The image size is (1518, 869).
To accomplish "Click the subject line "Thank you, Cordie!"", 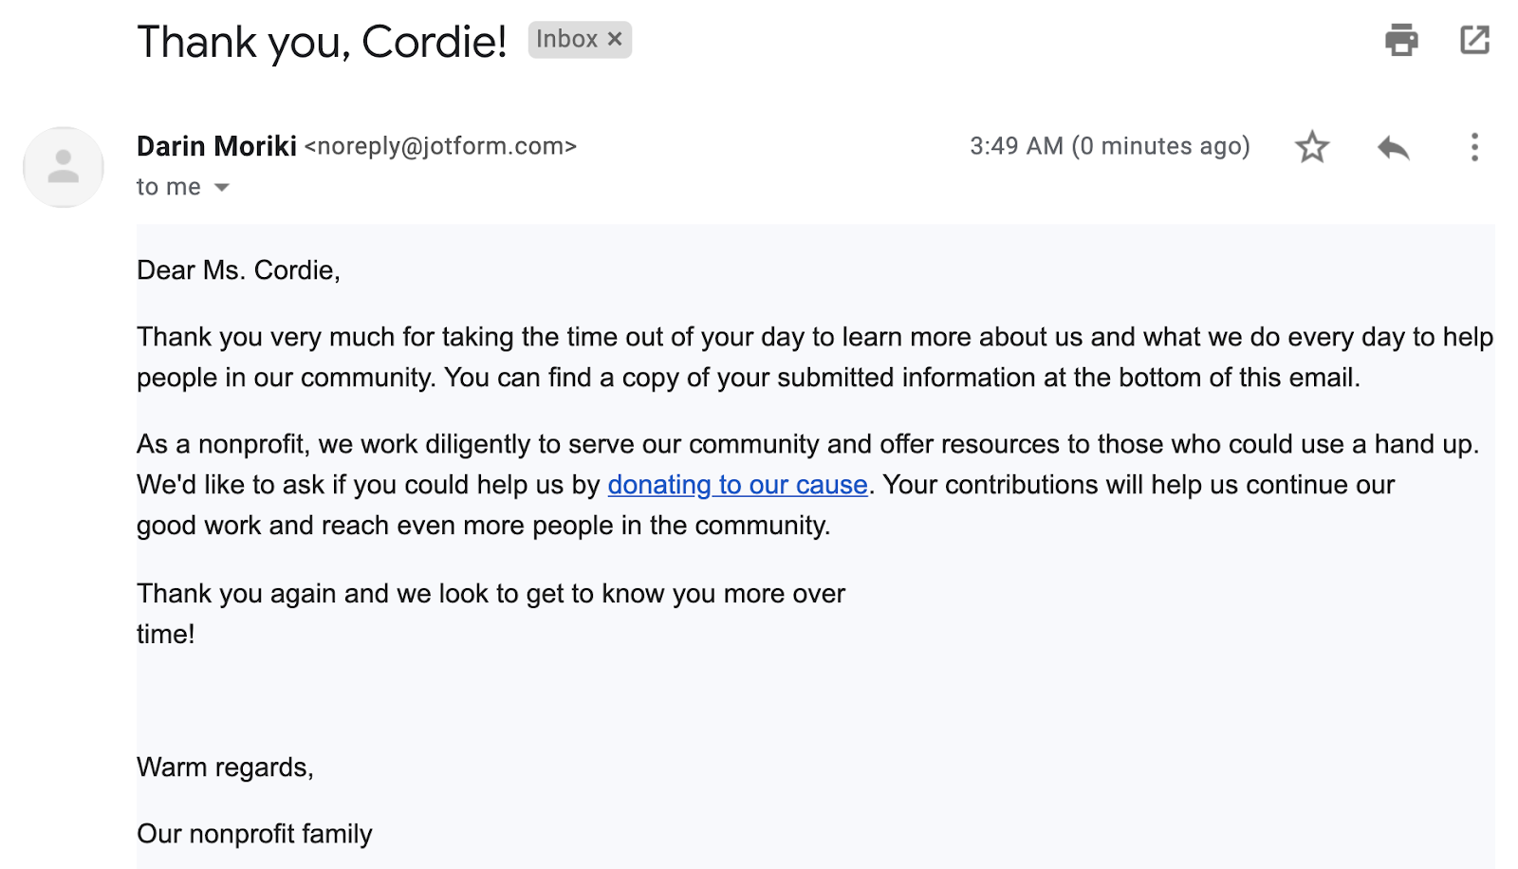I will point(322,42).
